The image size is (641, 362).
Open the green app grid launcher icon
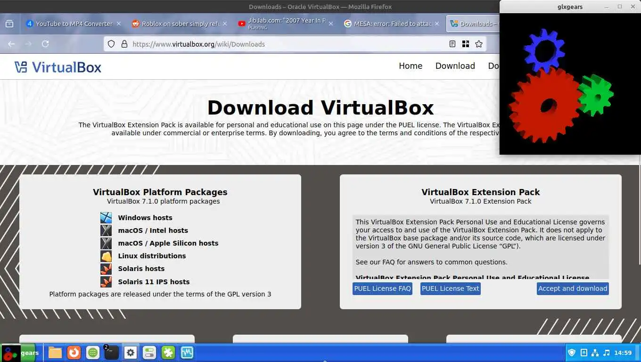93,353
